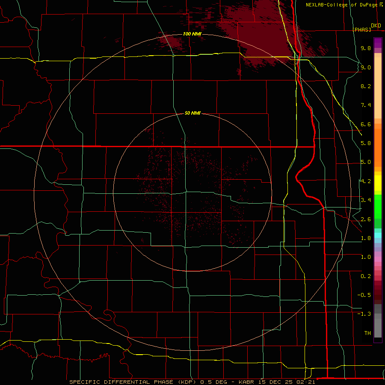The width and height of the screenshot is (385, 385).
Task: Click the 15 DEC 25 02:21 timestamp
Action: pos(287,382)
